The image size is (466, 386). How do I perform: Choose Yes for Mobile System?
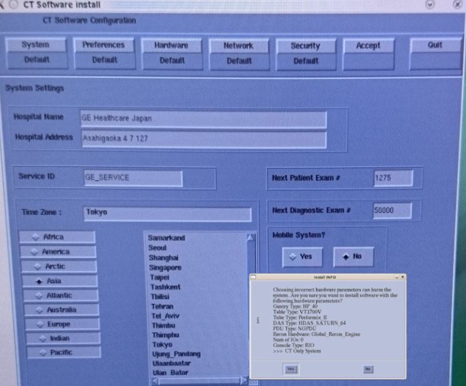coord(299,256)
